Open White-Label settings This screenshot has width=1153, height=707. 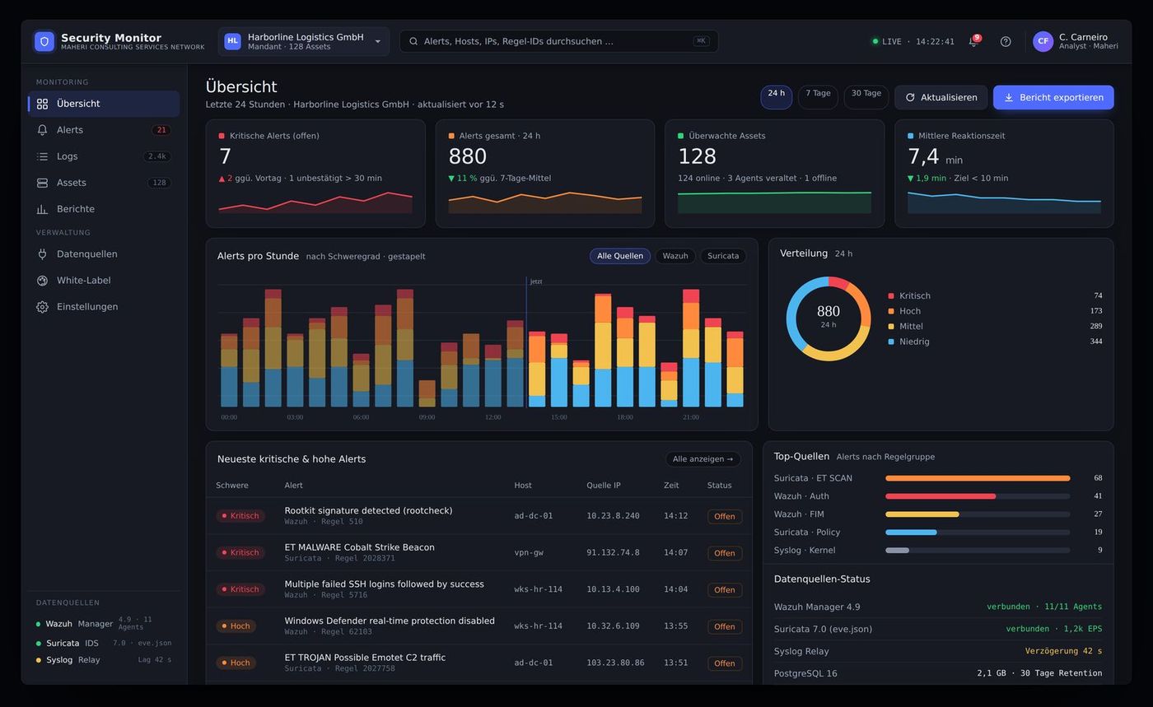[x=104, y=281]
